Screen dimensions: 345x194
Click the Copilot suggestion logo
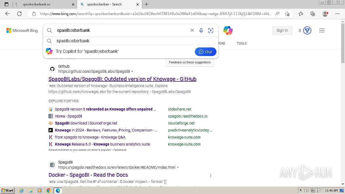(49, 51)
